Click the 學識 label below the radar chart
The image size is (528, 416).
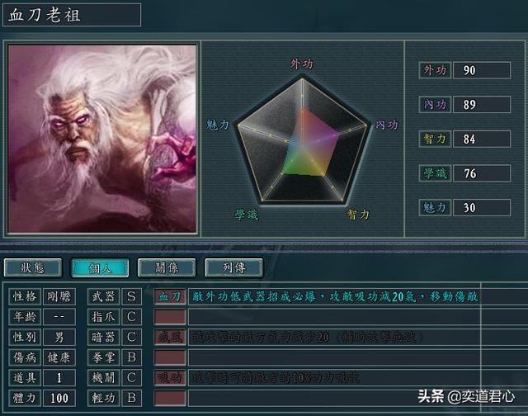click(x=247, y=215)
